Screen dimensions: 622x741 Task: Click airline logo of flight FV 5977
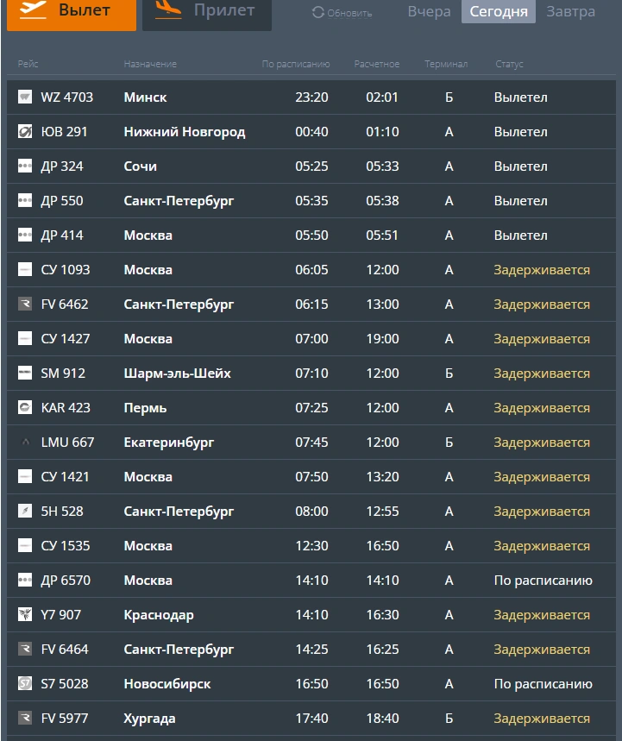coord(25,718)
